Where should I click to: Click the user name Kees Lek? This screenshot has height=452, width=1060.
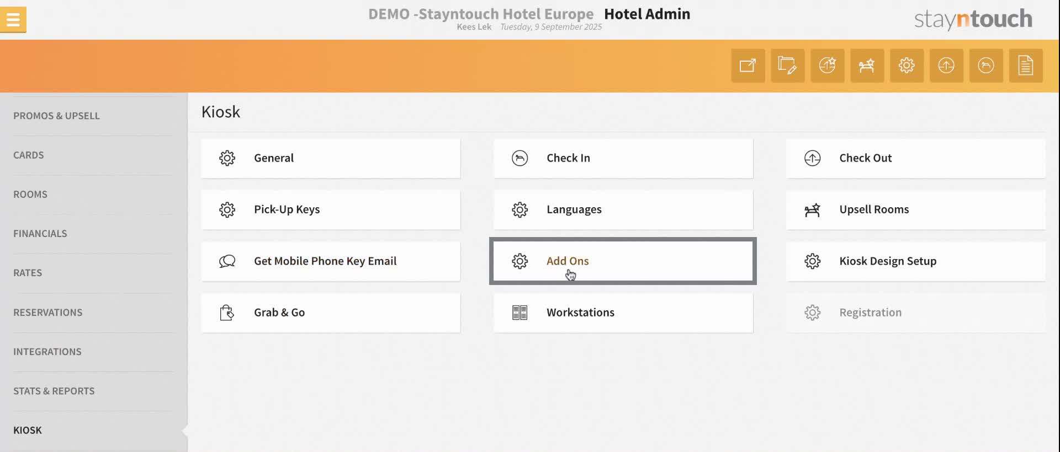(474, 27)
